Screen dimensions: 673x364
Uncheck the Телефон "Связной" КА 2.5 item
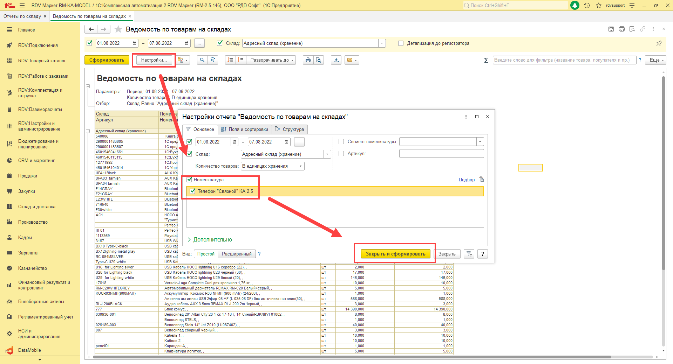(192, 191)
